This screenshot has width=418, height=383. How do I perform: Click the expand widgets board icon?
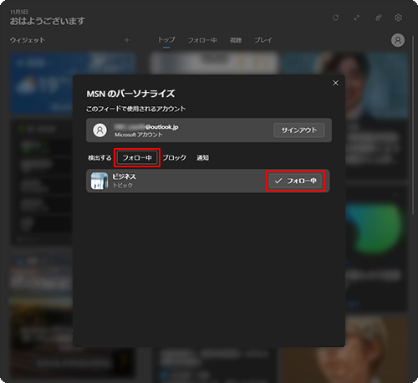pyautogui.click(x=356, y=18)
